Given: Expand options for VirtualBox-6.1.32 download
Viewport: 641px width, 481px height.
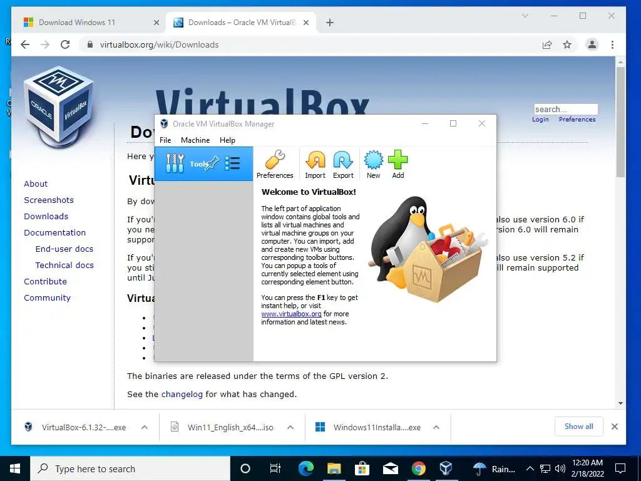Looking at the screenshot, I should tap(145, 427).
